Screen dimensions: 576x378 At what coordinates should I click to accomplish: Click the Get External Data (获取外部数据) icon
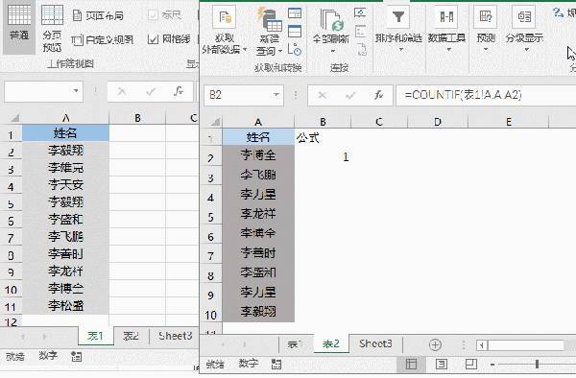[225, 18]
